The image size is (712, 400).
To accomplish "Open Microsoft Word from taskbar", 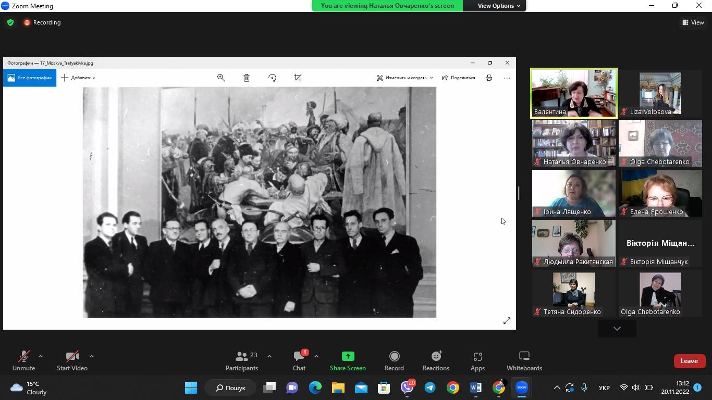I will [476, 387].
